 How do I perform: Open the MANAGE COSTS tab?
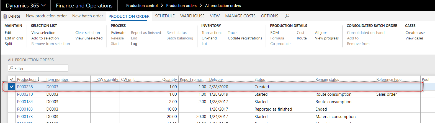click(240, 16)
